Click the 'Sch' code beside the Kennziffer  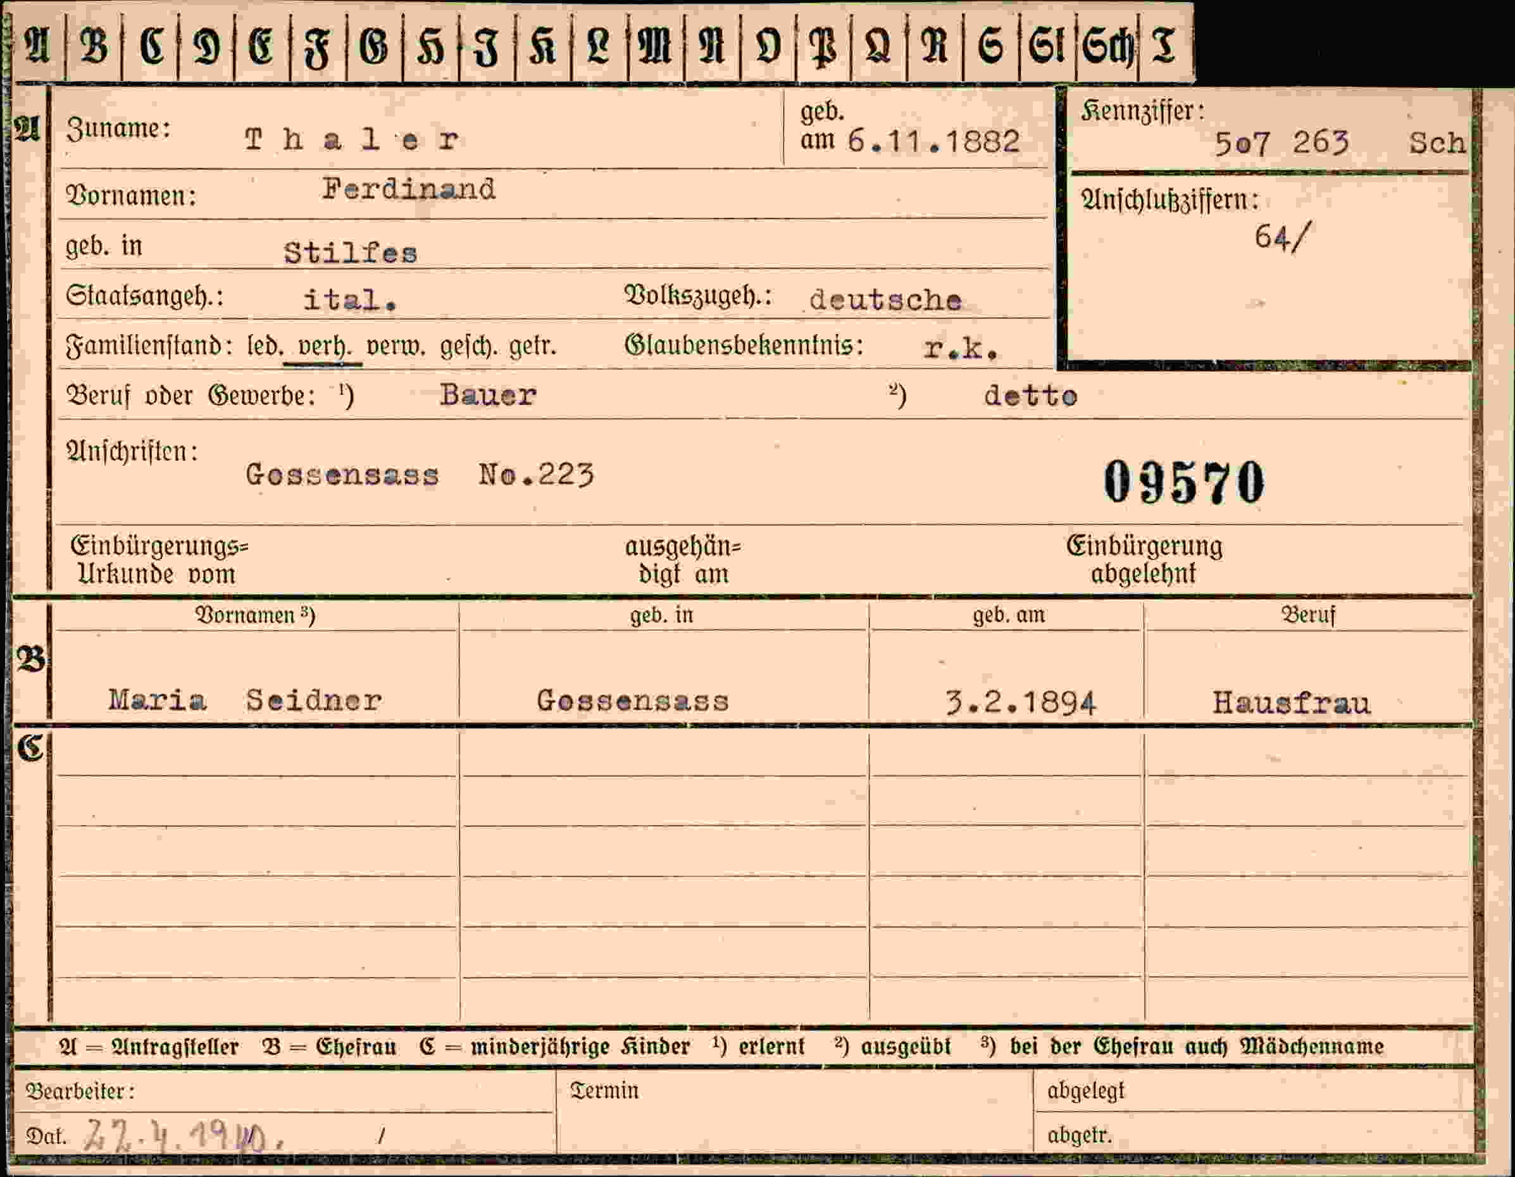pos(1437,143)
